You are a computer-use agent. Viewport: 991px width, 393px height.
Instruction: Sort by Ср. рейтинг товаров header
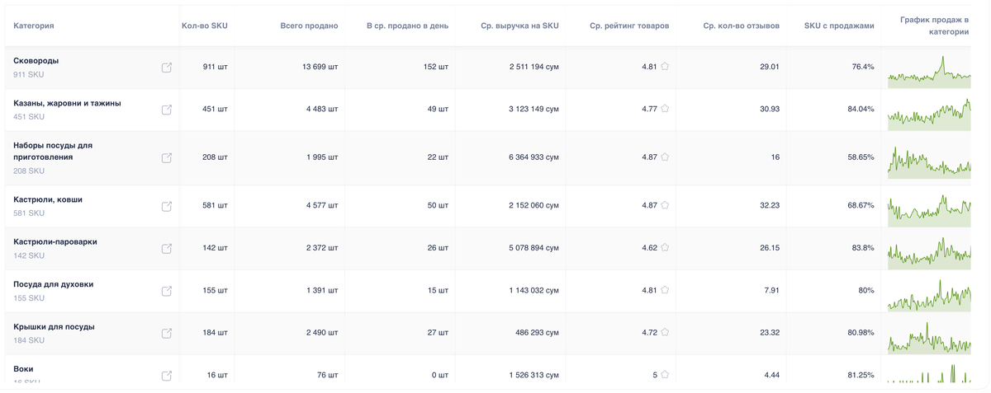[x=629, y=26]
